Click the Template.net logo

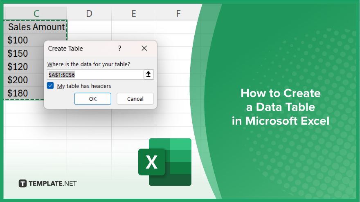coord(47,184)
